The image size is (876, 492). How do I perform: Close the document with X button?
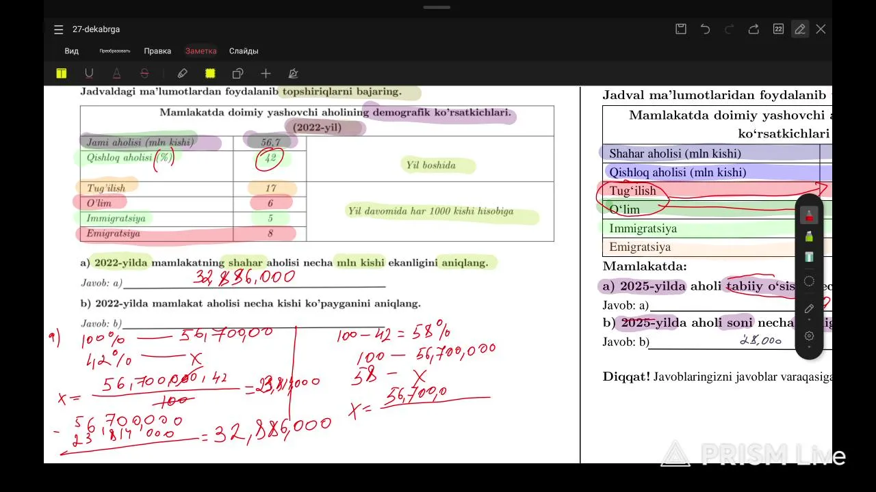coord(821,29)
